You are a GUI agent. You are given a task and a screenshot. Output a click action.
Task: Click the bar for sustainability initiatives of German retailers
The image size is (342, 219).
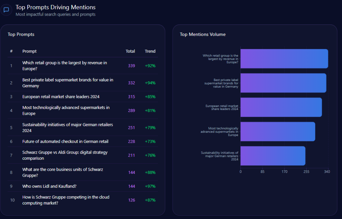coord(273,156)
